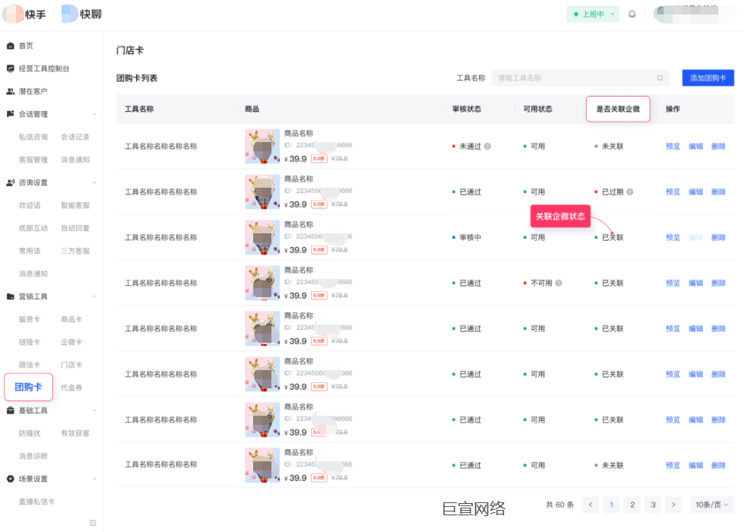Click the 会话管理 flag icon
745x532 pixels.
point(11,114)
